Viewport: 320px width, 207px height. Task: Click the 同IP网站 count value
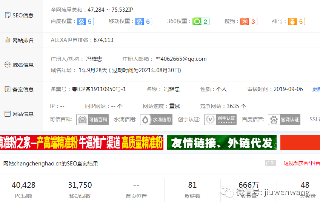(117, 106)
